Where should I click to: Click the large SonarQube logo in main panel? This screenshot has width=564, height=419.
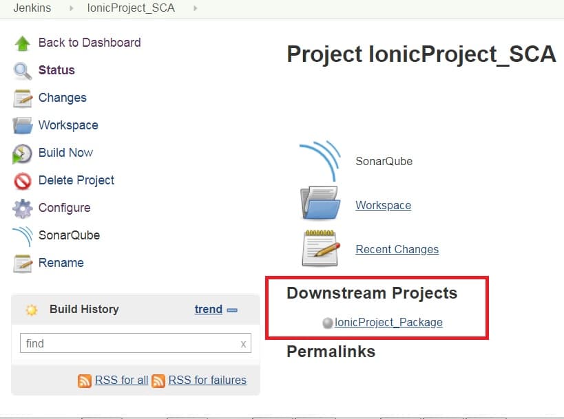[x=320, y=160]
